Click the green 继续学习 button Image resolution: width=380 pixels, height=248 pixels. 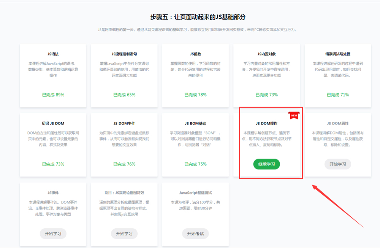coord(267,164)
